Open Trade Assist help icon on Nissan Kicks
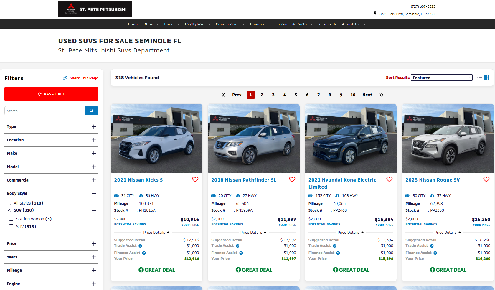Screen dimensions: 495x290 [x=141, y=246]
